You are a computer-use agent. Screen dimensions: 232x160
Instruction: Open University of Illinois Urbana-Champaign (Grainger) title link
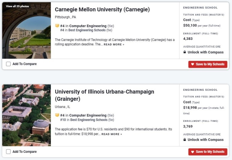point(104,95)
